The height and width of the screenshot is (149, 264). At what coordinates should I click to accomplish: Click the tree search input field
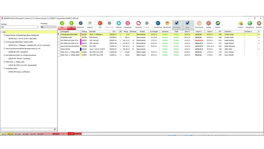[x=27, y=129]
